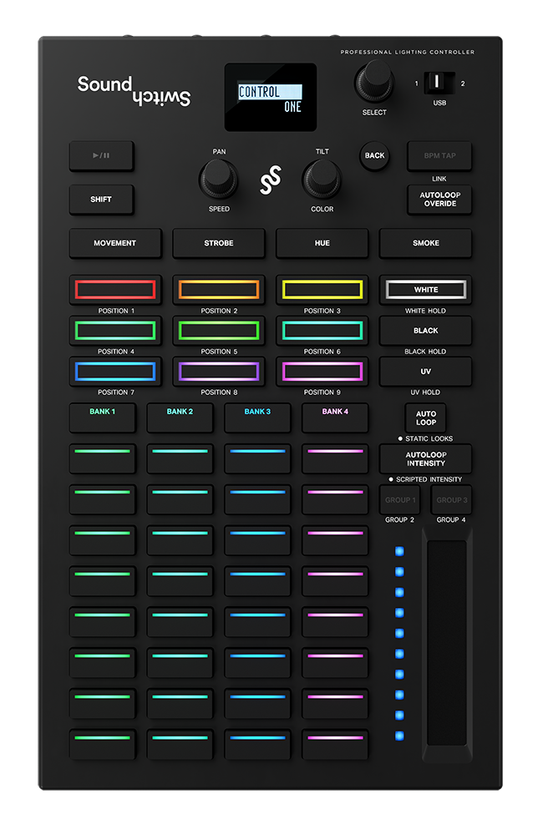
Task: Click the LINK label
Action: coord(439,179)
